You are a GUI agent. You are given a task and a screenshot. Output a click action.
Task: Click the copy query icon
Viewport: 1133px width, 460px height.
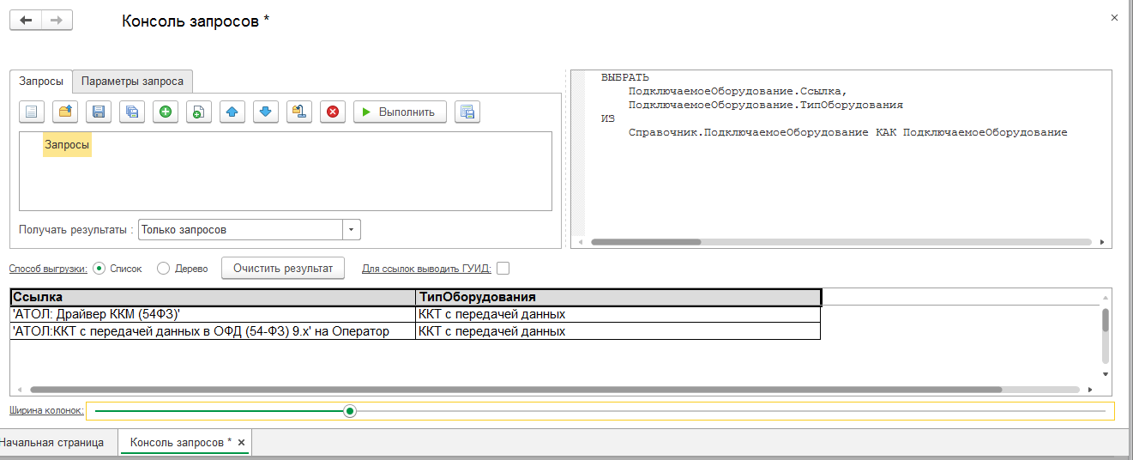199,112
